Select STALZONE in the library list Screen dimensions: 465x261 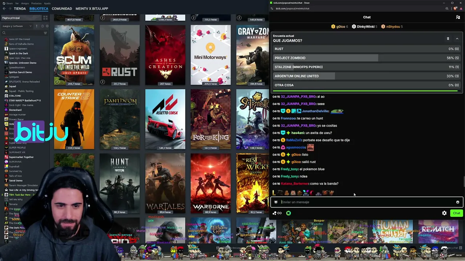click(15, 96)
